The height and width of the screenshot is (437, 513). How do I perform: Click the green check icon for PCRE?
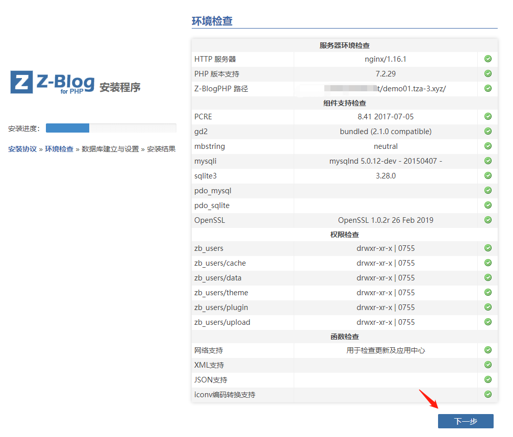coord(488,116)
